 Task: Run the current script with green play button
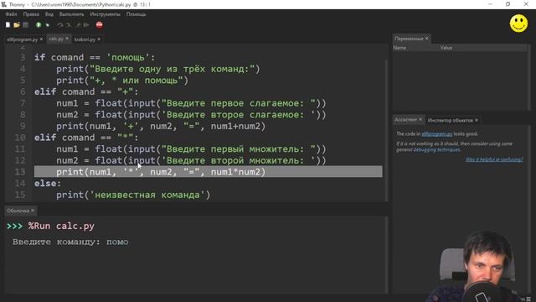click(x=39, y=25)
